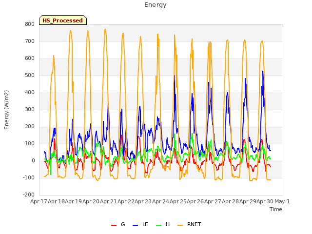The image size is (312, 234).
Task: Click the 300 y-axis tick label
Action: (30, 109)
